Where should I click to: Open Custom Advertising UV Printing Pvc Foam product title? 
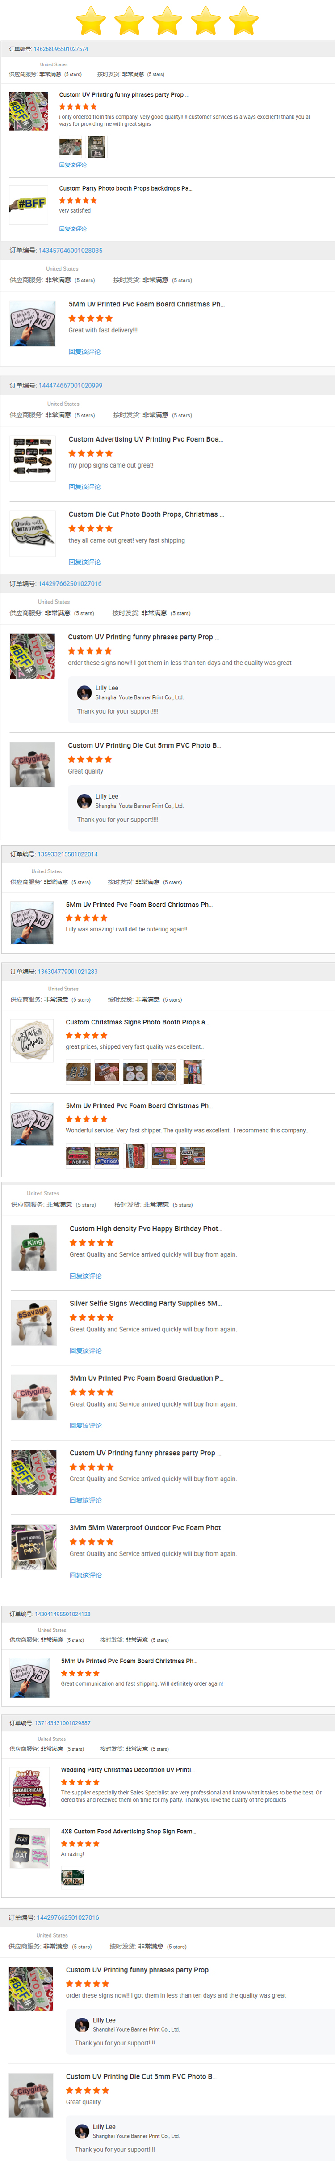tap(145, 439)
